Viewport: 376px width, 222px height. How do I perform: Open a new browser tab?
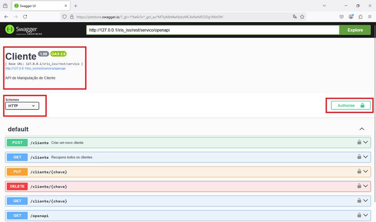pyautogui.click(x=76, y=6)
